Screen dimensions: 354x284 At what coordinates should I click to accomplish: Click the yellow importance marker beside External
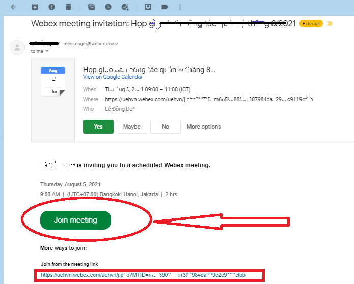pyautogui.click(x=330, y=24)
